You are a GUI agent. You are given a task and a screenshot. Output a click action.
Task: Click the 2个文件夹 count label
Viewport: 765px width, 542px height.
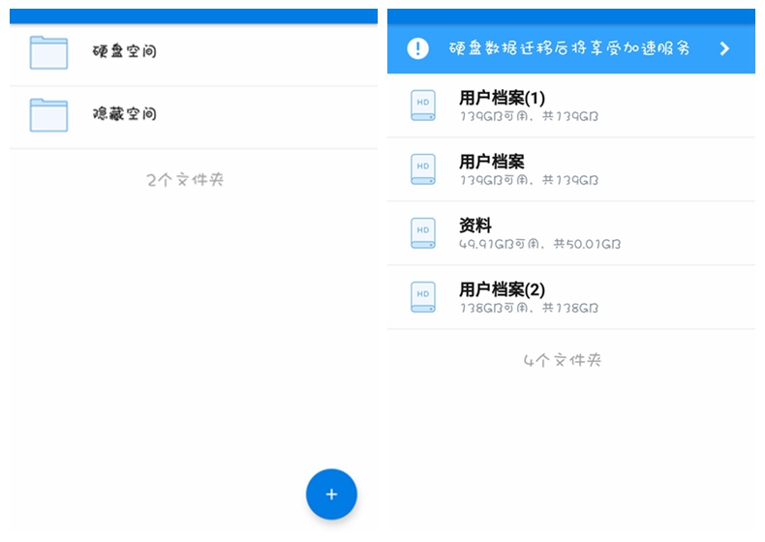185,179
